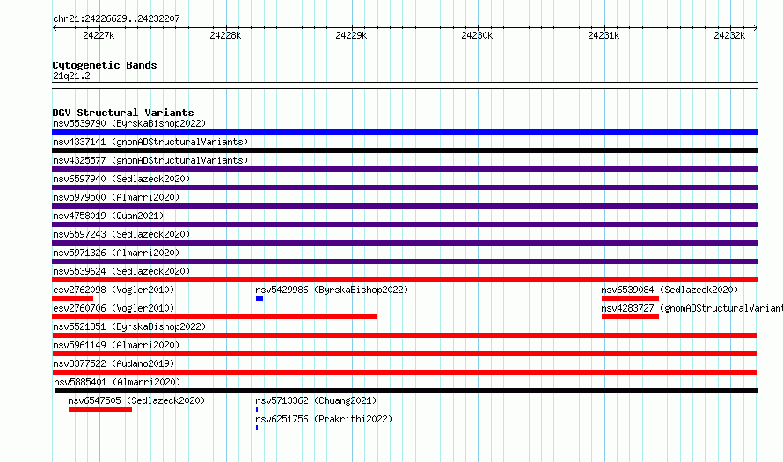The image size is (783, 462).
Task: Click the black bar under nsv5885401
Action: coord(406,391)
